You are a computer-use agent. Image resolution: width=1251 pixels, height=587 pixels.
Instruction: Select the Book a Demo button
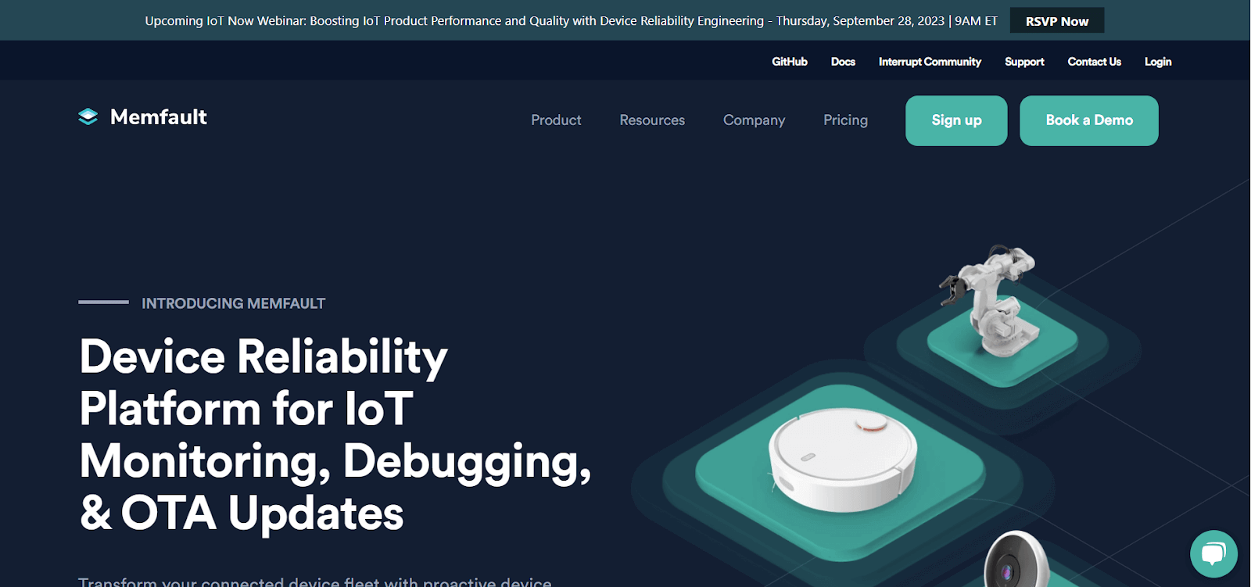pos(1088,120)
